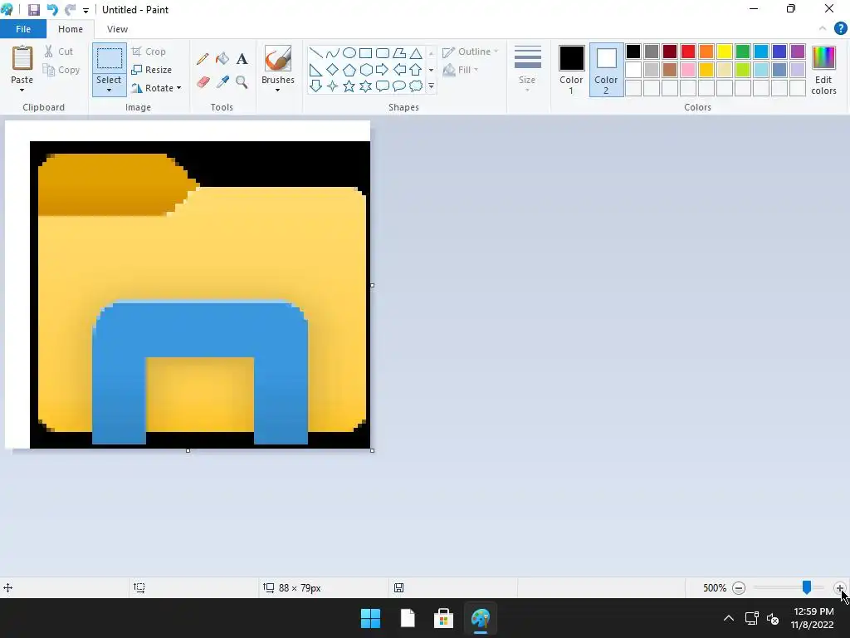
Task: Select the Right arrow shape
Action: point(383,70)
